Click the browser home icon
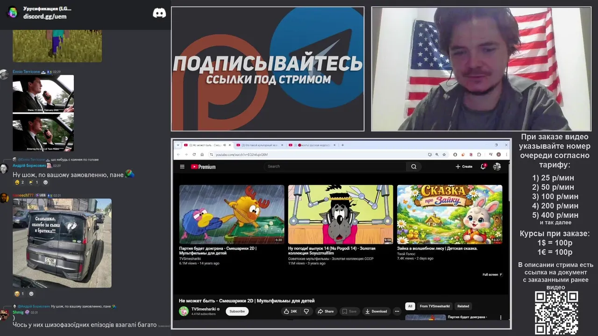 pyautogui.click(x=202, y=154)
